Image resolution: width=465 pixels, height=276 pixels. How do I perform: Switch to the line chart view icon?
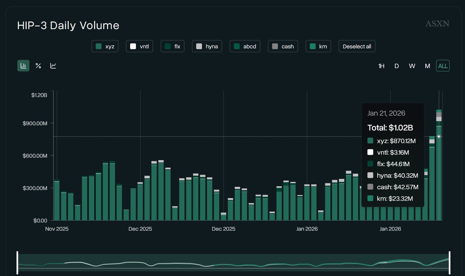53,66
